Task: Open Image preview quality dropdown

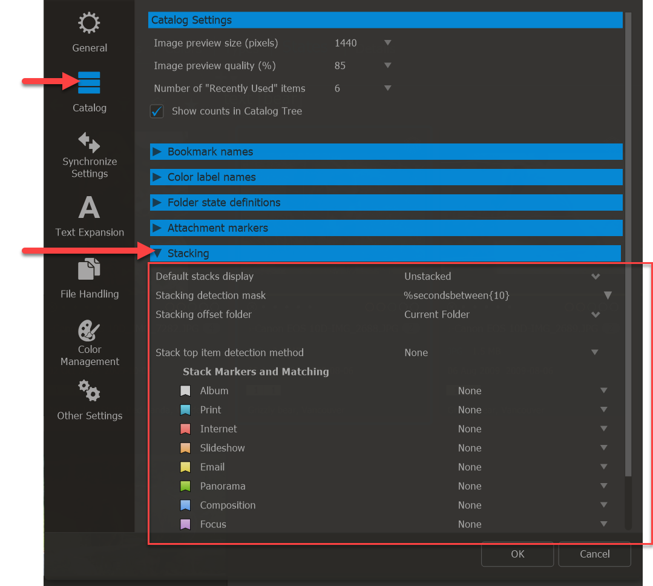Action: [388, 65]
